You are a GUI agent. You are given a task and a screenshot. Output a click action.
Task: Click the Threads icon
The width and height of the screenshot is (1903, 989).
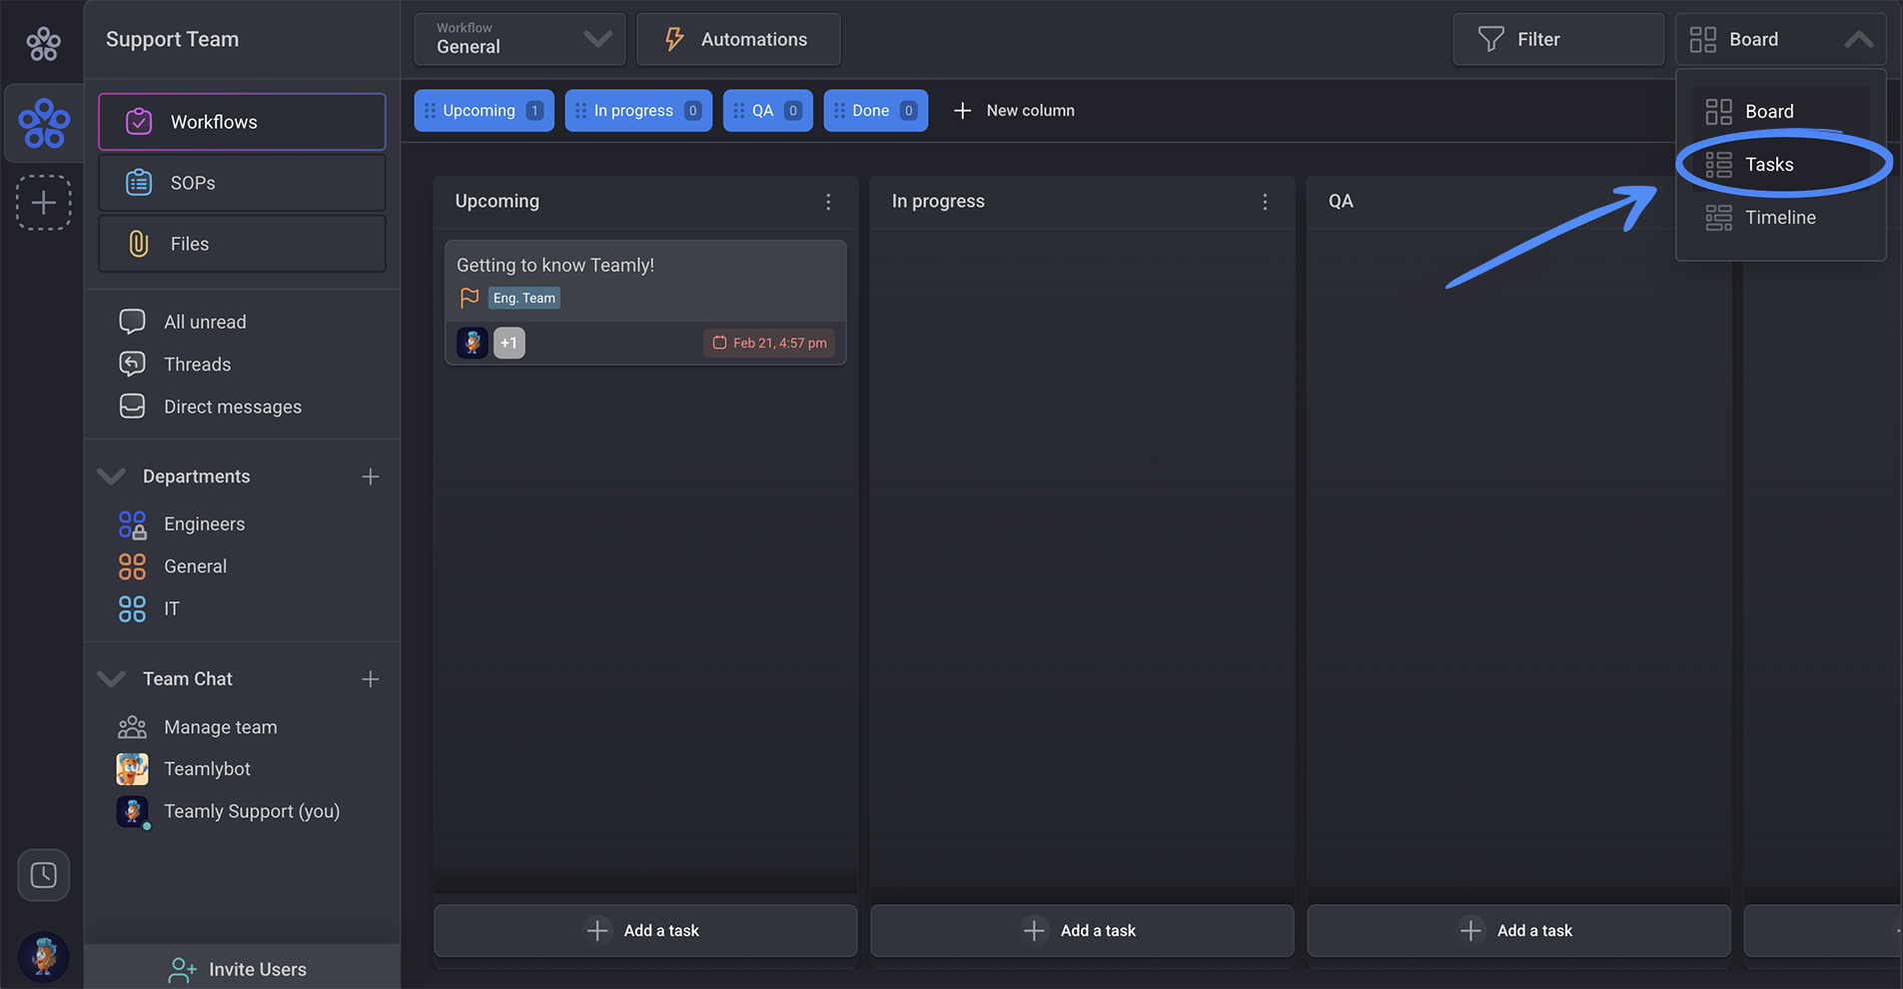click(132, 365)
